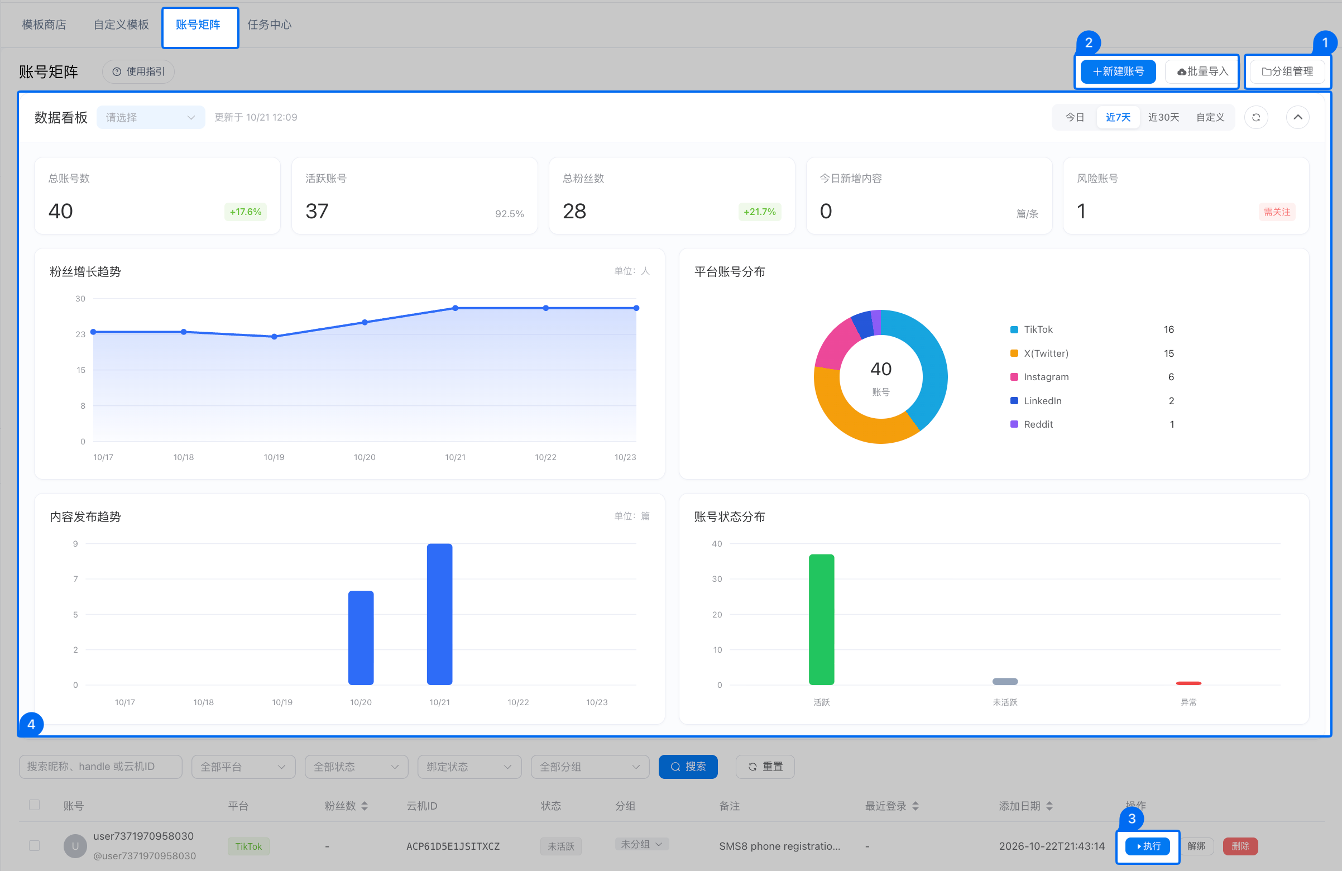The width and height of the screenshot is (1342, 871).
Task: Click the TikTok legend color swatch
Action: pos(1014,329)
